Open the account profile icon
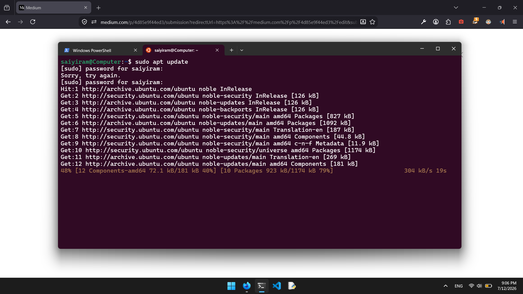The image size is (523, 294). pos(436,22)
